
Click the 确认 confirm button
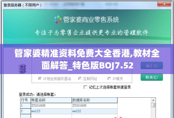152,65
